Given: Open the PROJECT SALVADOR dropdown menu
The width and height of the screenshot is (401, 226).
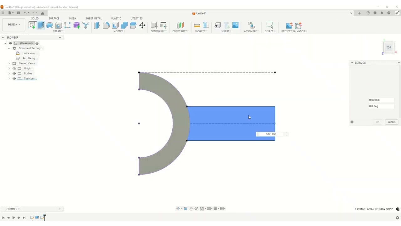Looking at the screenshot, I should click(294, 31).
